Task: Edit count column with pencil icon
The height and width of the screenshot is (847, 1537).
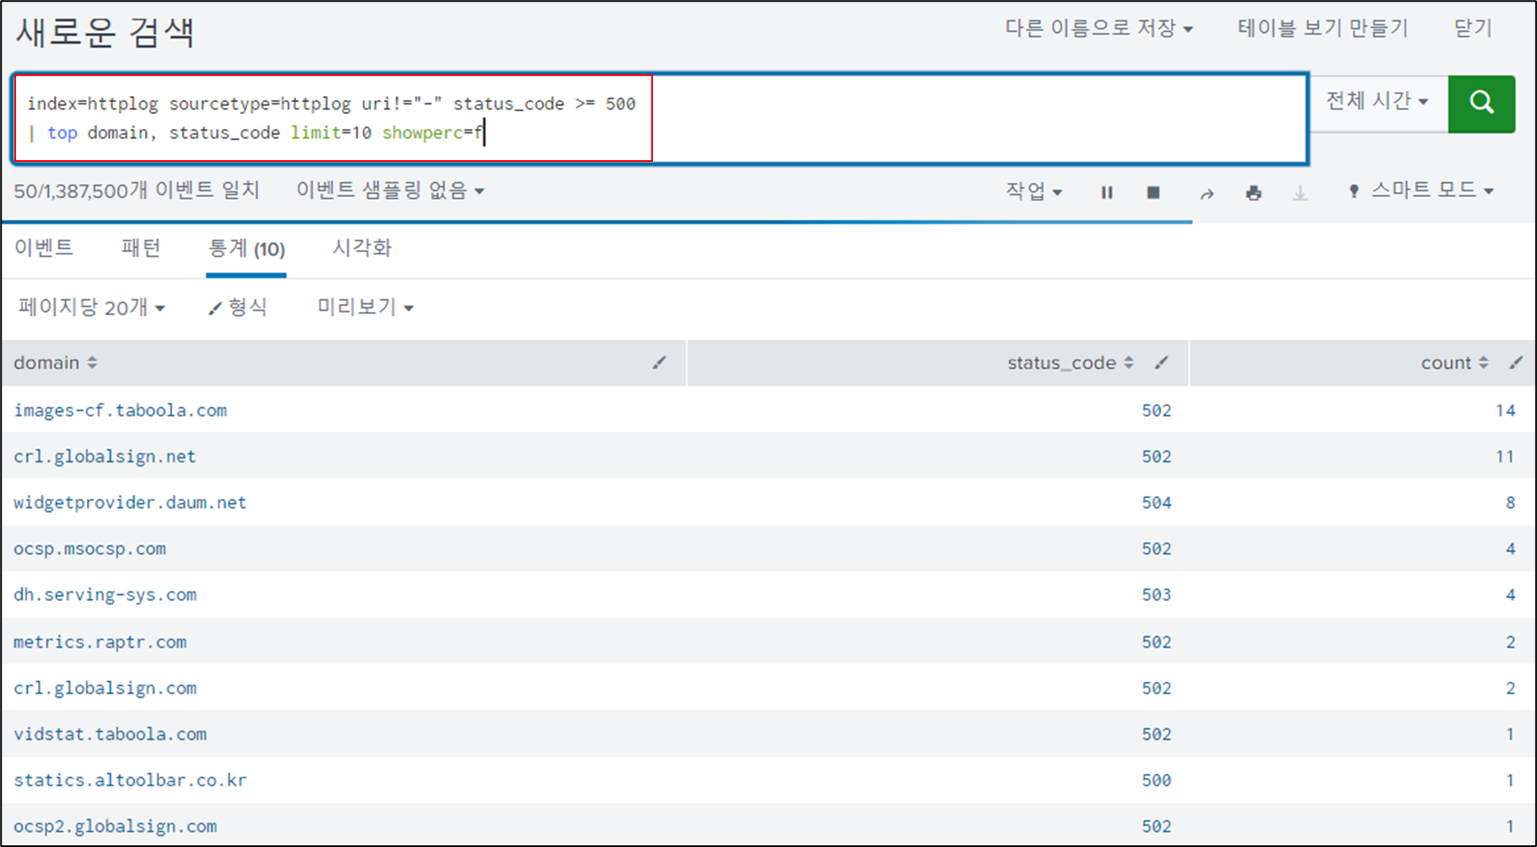Action: [1516, 362]
